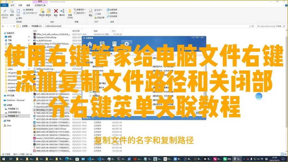
Task: Open the 打开 dropdown in the ribbon
Action: 98,10
